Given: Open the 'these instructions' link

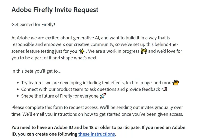Looking at the screenshot, I should pos(96,134).
